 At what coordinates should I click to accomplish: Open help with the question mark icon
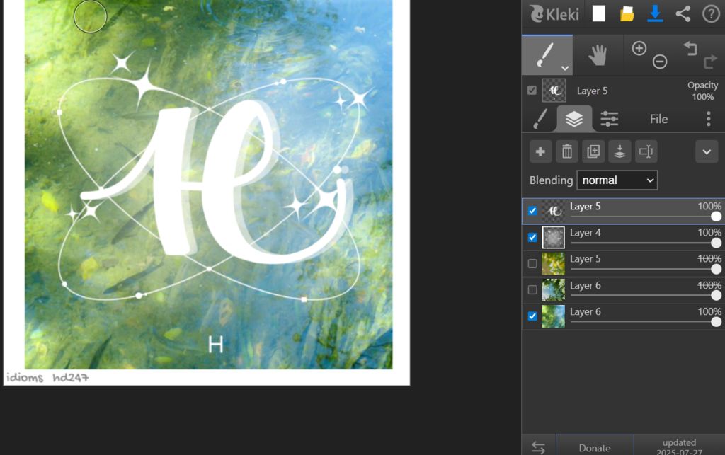coord(711,14)
